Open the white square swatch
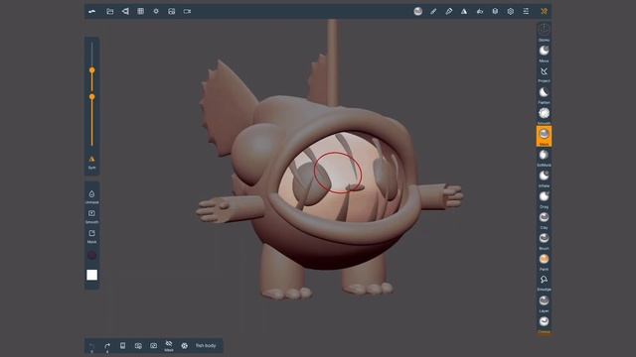636x357 pixels. pyautogui.click(x=92, y=275)
